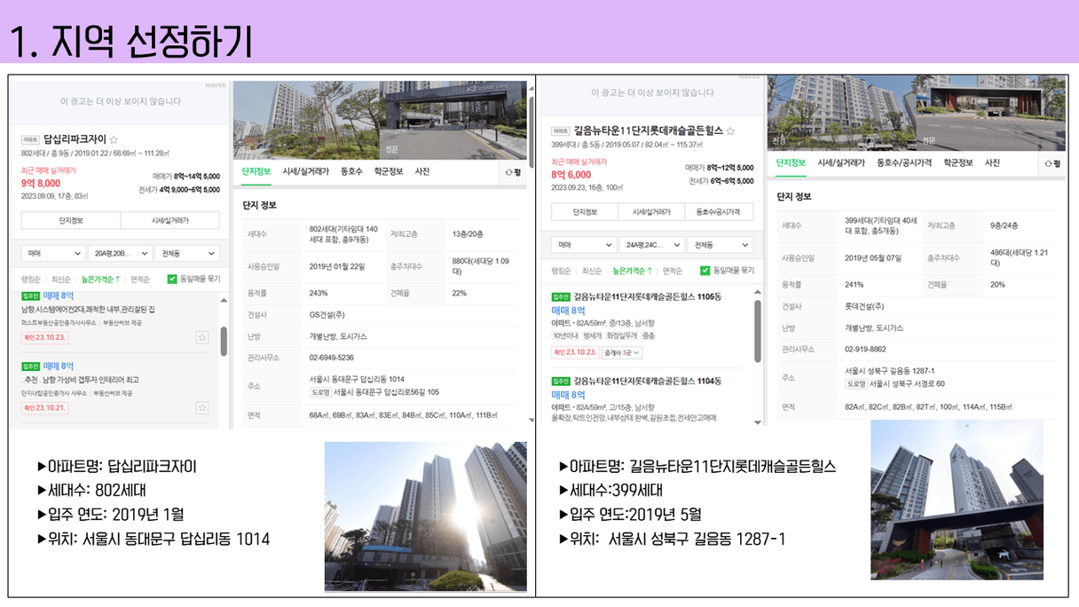
Task: Uncheck 동일매물 묶기 in the 답십리파크자이 panel
Action: (172, 279)
